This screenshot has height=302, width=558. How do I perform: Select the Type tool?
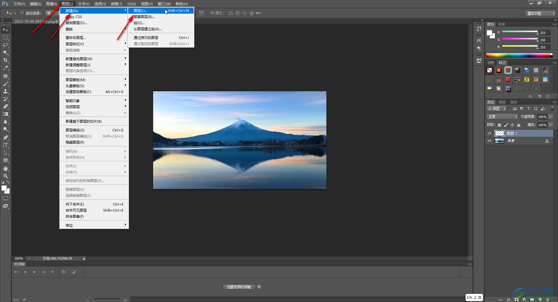click(6, 145)
